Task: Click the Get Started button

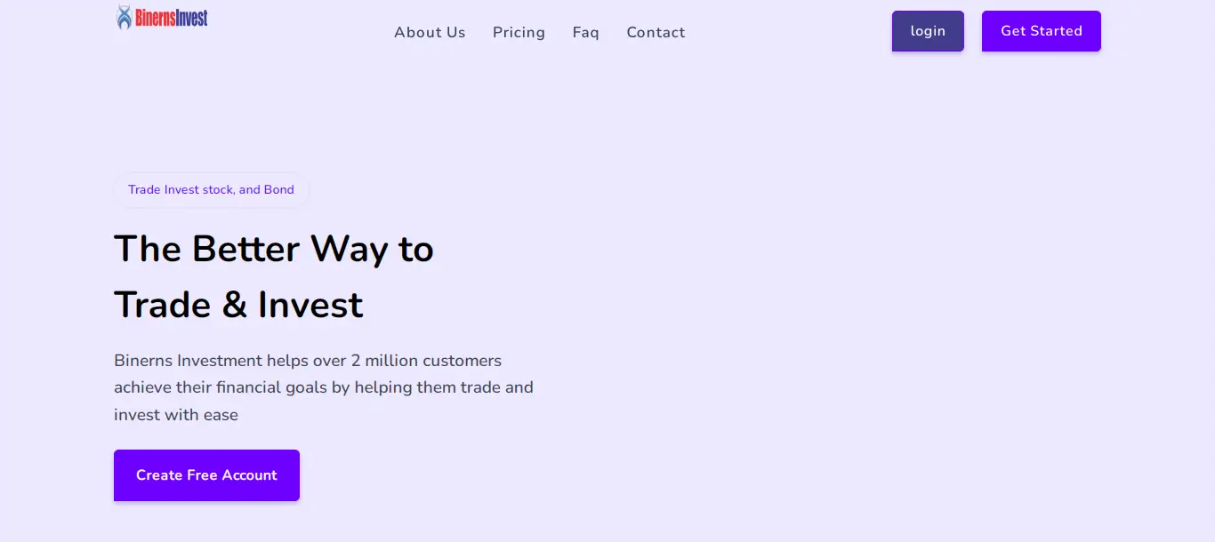Action: tap(1041, 31)
